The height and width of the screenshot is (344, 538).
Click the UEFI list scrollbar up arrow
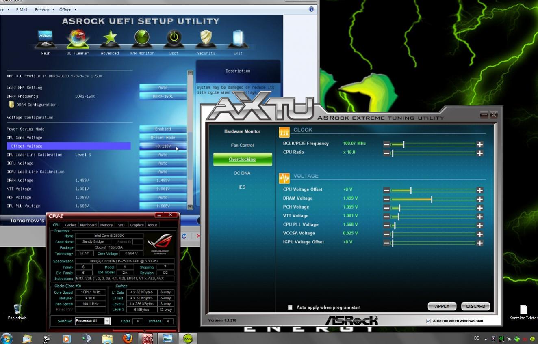(190, 73)
